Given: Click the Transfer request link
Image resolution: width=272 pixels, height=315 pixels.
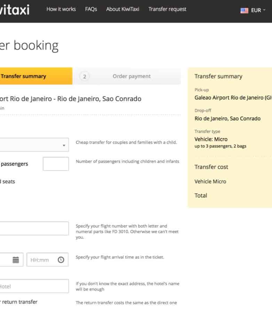Looking at the screenshot, I should 167,9.
